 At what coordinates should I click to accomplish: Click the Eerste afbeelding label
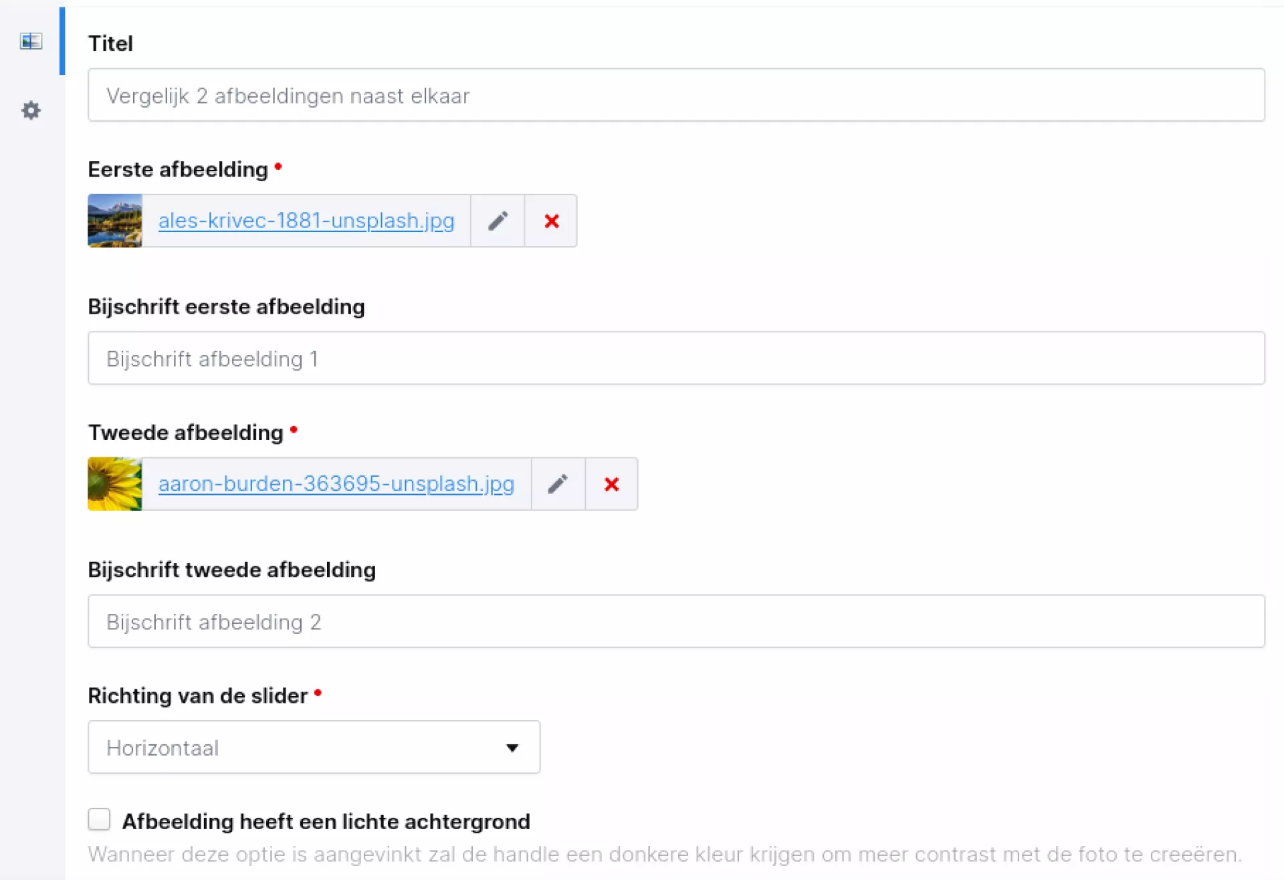tap(178, 170)
